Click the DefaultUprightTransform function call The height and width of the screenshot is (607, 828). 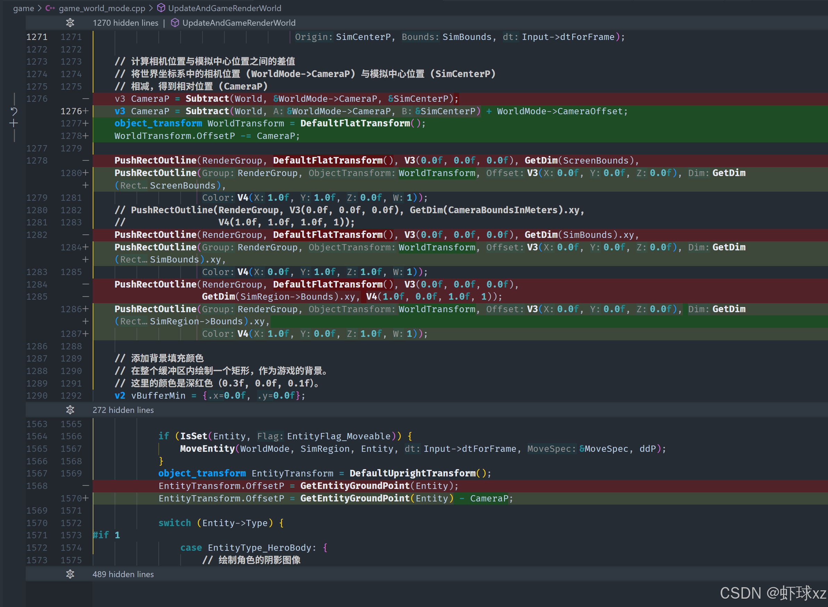coord(412,473)
